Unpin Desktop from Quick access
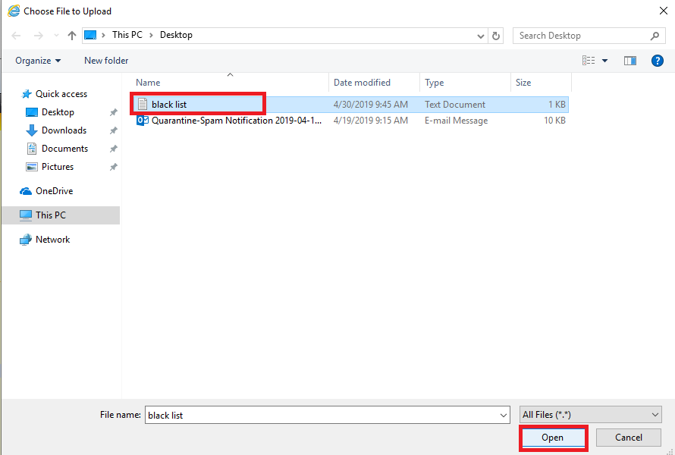 coord(114,112)
